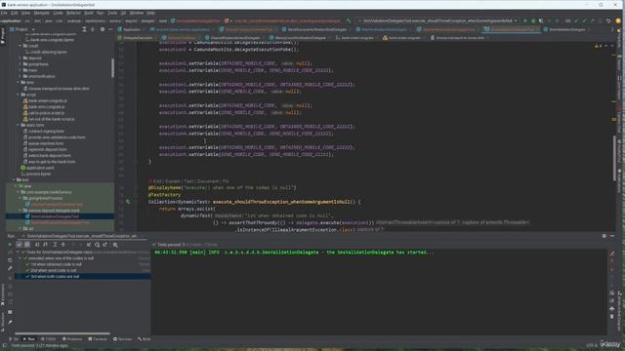Select '2nd when send code is null' test
The width and height of the screenshot is (625, 351).
[54, 270]
